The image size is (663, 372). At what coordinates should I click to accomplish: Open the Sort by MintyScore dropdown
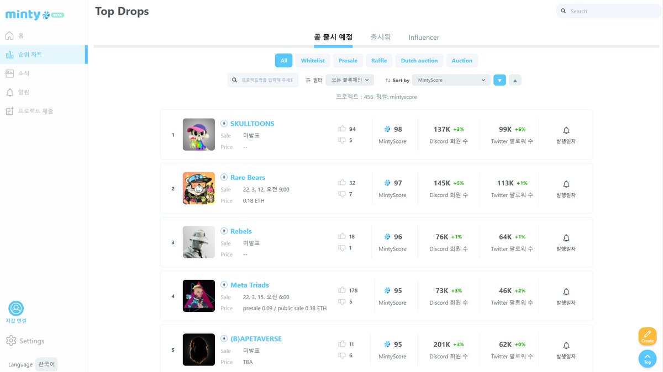(x=450, y=79)
